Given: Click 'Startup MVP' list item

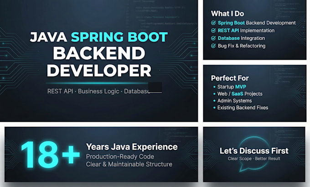Looking at the screenshot, I should (x=232, y=87).
